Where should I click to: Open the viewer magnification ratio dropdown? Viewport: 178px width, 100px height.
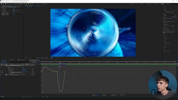(27, 58)
